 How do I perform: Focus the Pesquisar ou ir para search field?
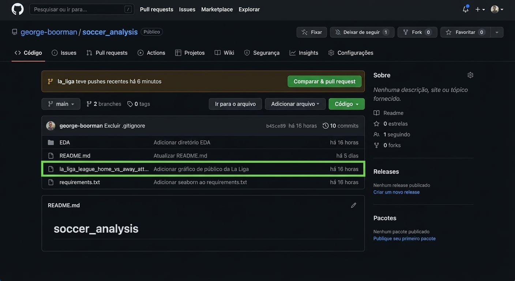coord(82,9)
